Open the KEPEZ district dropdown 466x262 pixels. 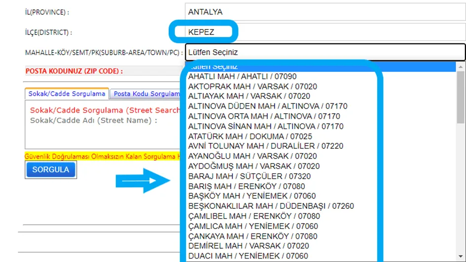325,32
